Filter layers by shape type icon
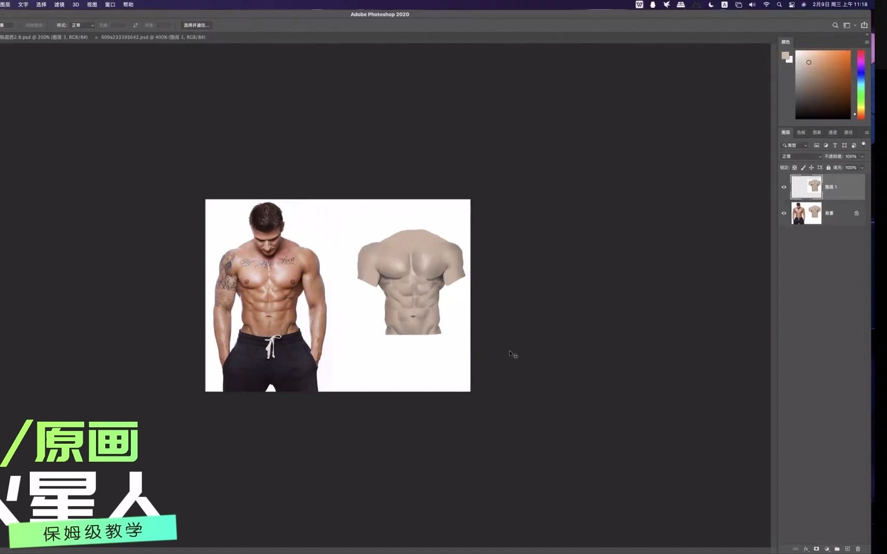Screen dimensions: 887x554 pyautogui.click(x=844, y=146)
